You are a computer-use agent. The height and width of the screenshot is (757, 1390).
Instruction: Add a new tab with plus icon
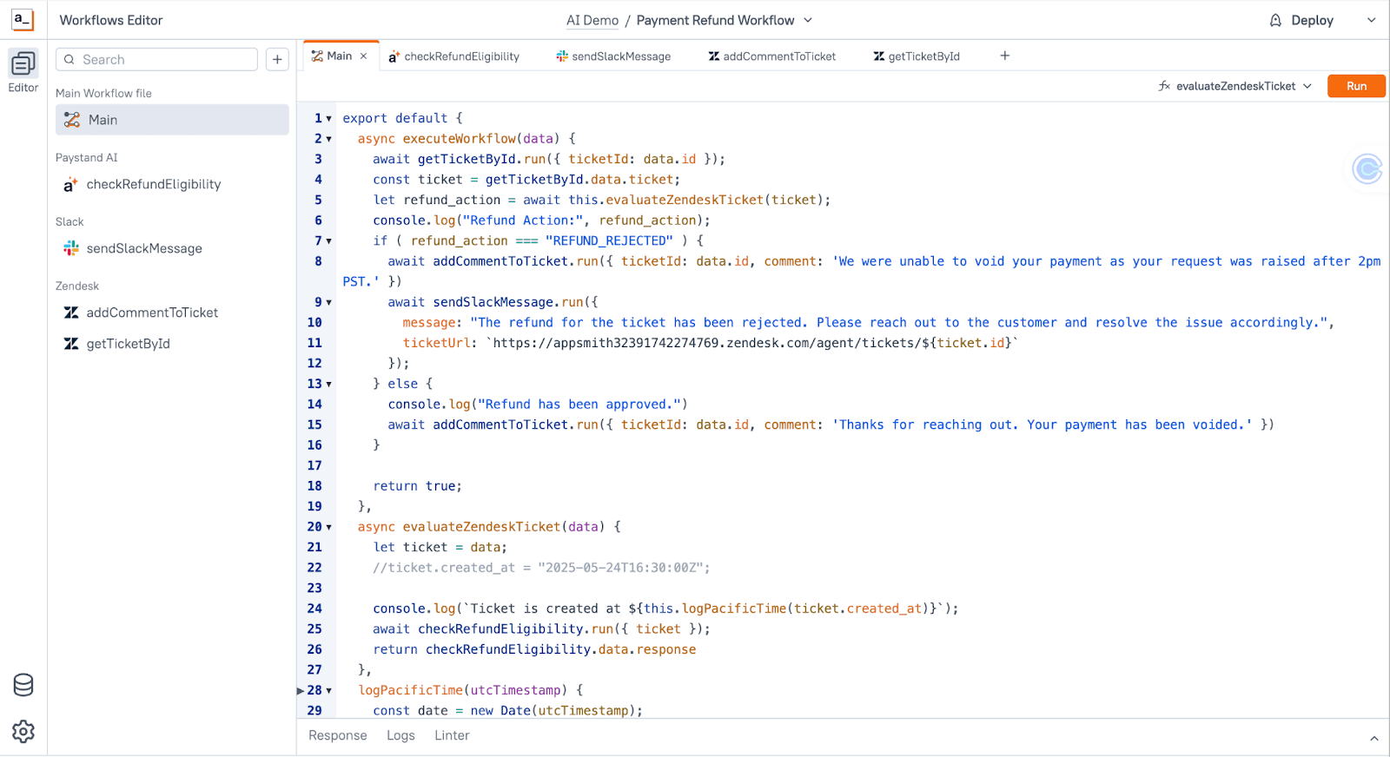pos(1004,56)
